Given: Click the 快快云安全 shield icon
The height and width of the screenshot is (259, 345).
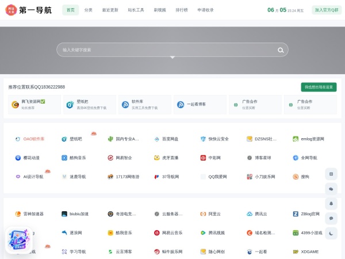Looking at the screenshot, I should point(203,139).
